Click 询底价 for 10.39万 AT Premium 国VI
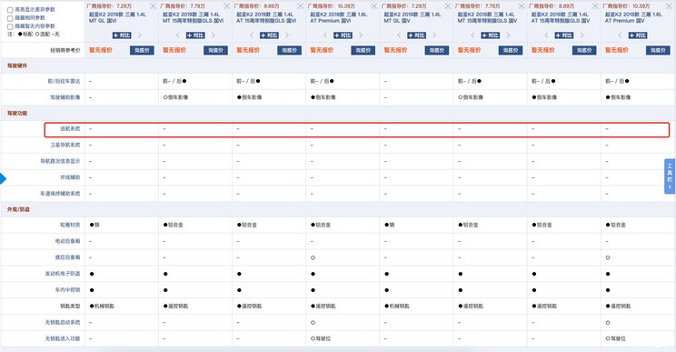Image resolution: width=676 pixels, height=352 pixels. (x=363, y=50)
